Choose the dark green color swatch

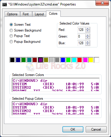click(24, 60)
